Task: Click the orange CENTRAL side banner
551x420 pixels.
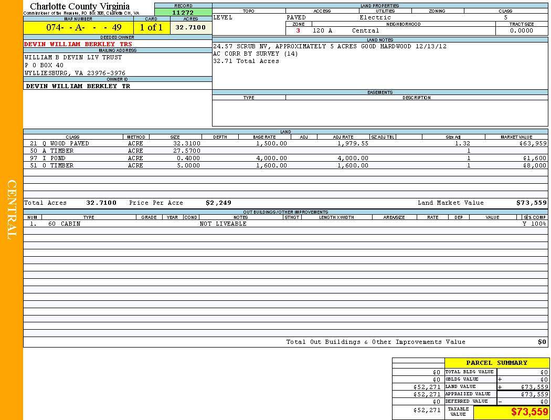Action: (x=12, y=210)
